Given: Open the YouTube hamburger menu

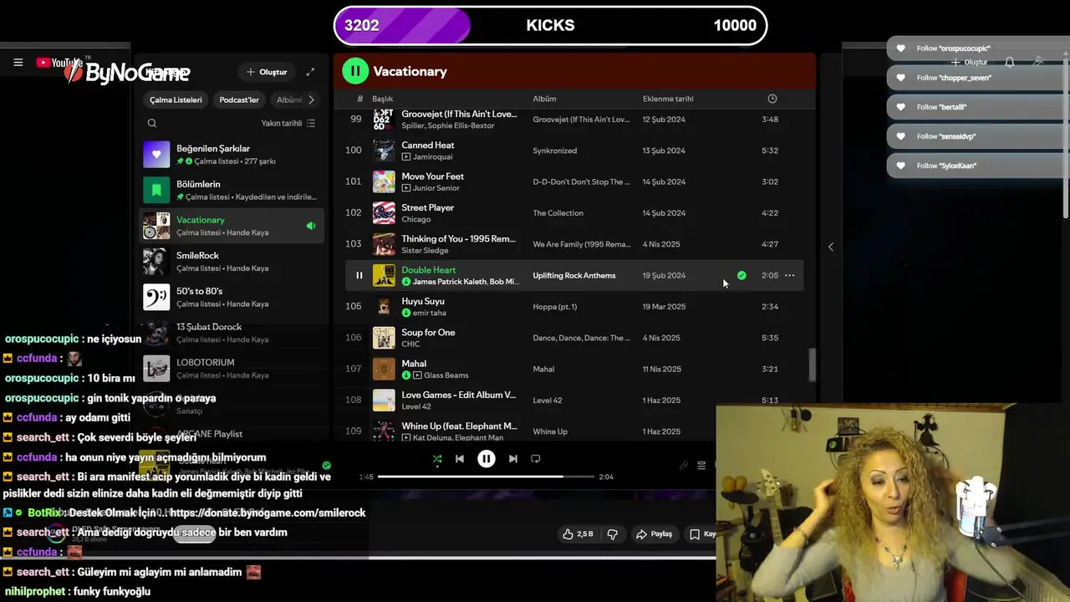Looking at the screenshot, I should 18,63.
